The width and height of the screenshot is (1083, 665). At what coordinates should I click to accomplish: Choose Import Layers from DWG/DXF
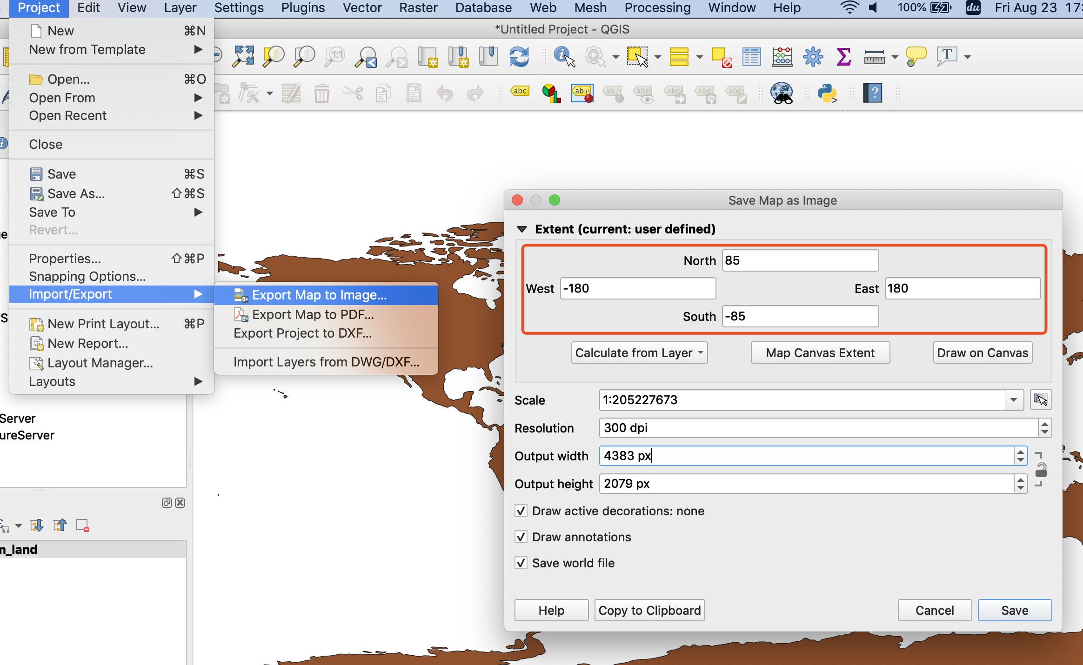coord(326,362)
